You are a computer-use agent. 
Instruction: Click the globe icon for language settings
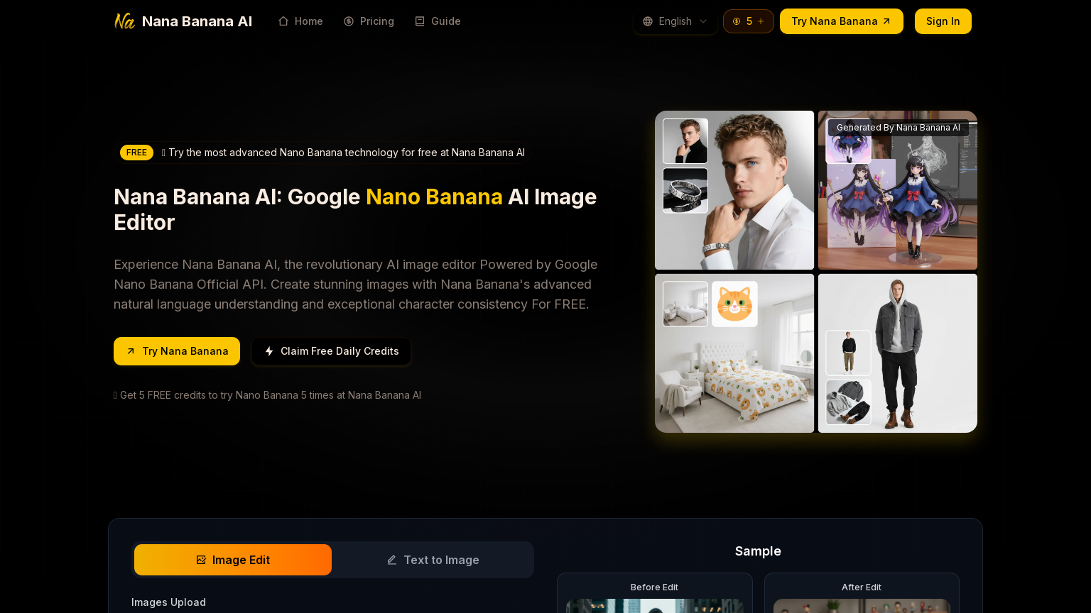click(x=647, y=21)
